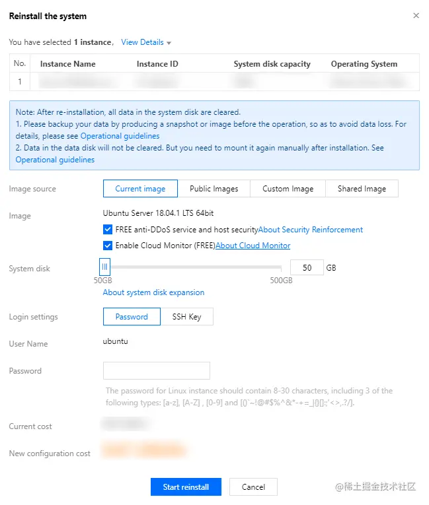Uncheck Enable Cloud Monitor checkbox
The height and width of the screenshot is (505, 429).
108,246
